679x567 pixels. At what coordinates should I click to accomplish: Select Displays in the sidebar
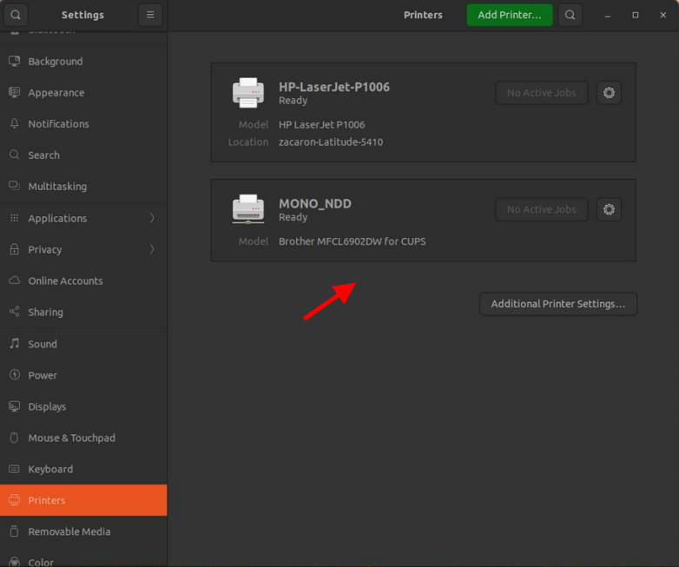tap(47, 406)
